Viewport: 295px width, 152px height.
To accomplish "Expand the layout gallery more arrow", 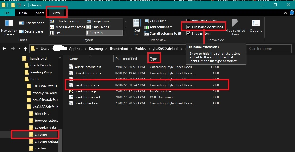I will 125,33.
